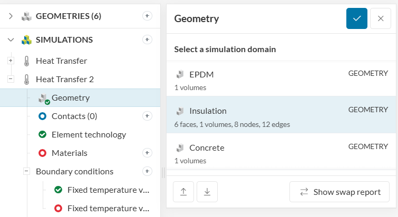This screenshot has width=398, height=217.
Task: Select the EPDM geometry domain
Action: click(x=282, y=78)
